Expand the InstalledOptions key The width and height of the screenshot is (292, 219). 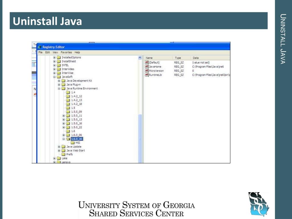54,57
